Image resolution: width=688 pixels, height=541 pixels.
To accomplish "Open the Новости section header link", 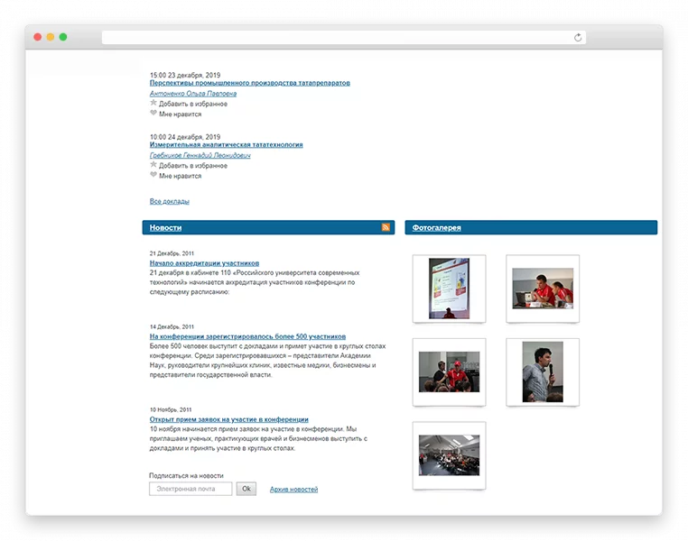I will 165,228.
